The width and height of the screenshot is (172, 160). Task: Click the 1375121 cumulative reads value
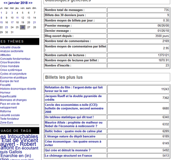coord(163,55)
